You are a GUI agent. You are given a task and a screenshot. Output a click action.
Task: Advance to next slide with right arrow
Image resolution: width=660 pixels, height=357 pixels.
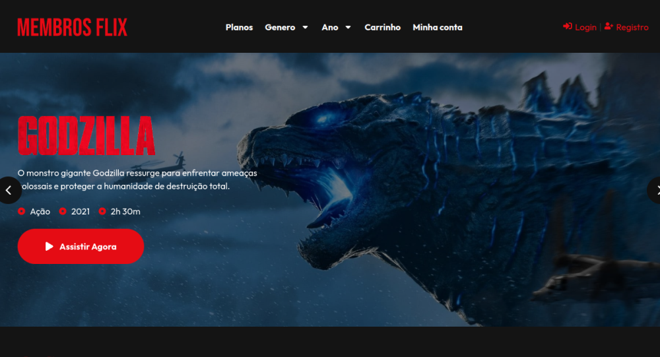click(654, 190)
